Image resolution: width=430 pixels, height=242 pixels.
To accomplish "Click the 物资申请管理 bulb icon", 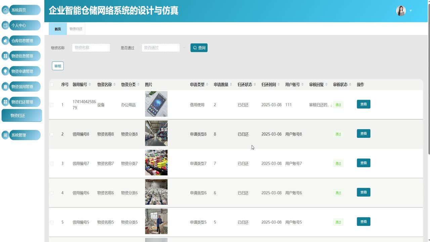I will [x=5, y=71].
